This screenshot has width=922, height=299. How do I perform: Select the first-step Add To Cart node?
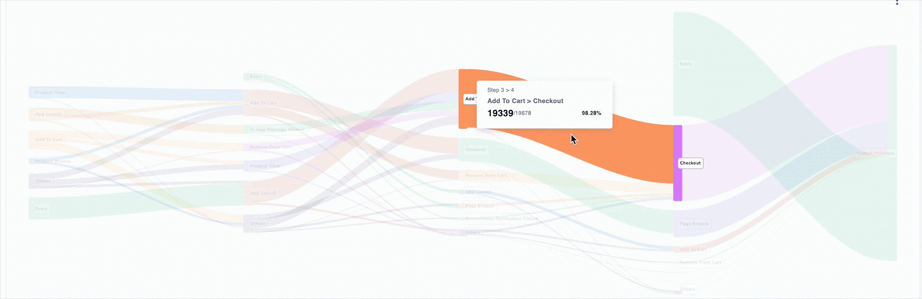click(49, 140)
